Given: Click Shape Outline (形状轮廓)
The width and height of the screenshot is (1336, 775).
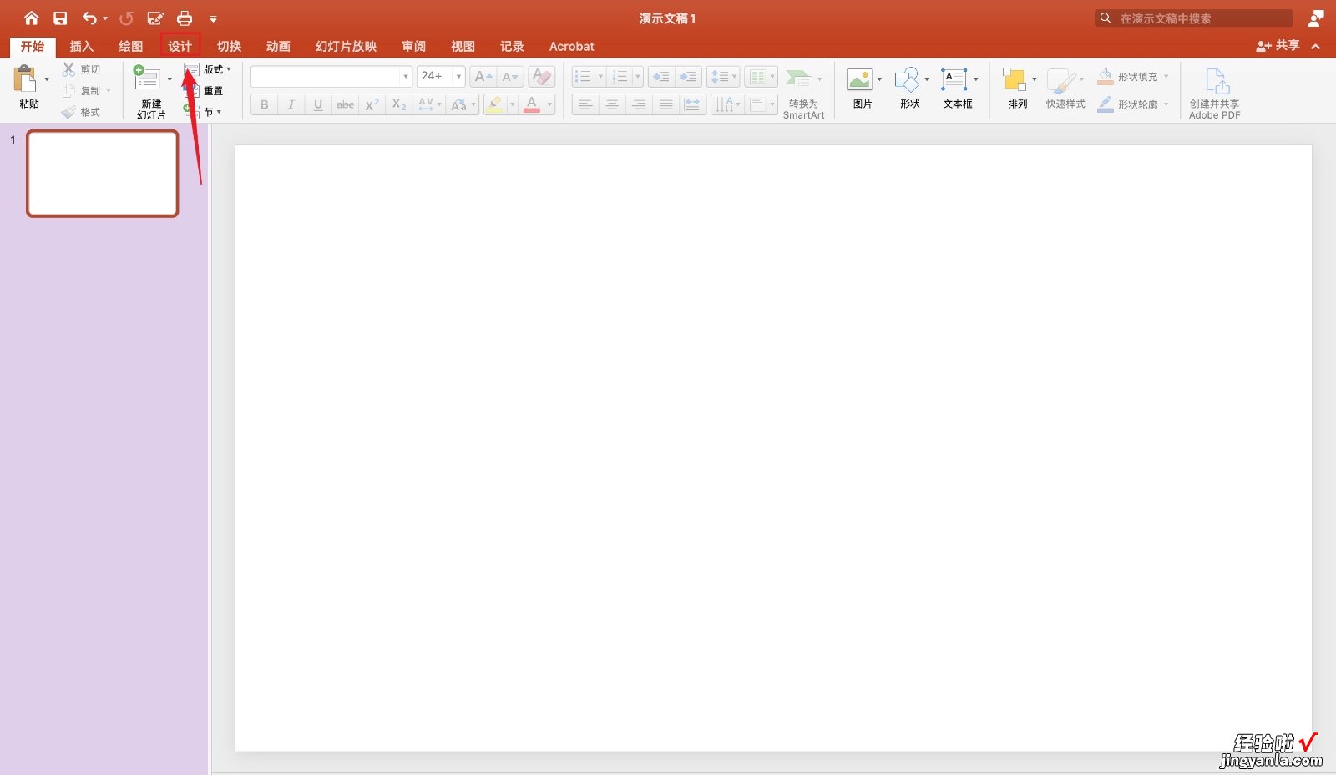Looking at the screenshot, I should (x=1131, y=104).
